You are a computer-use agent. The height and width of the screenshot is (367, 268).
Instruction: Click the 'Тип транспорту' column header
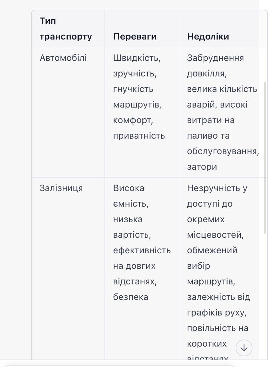pos(66,29)
